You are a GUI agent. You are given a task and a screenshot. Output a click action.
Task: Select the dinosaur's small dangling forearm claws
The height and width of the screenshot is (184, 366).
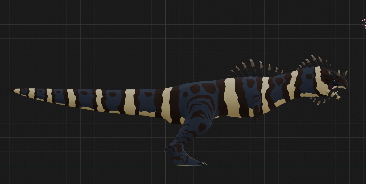pos(256,119)
